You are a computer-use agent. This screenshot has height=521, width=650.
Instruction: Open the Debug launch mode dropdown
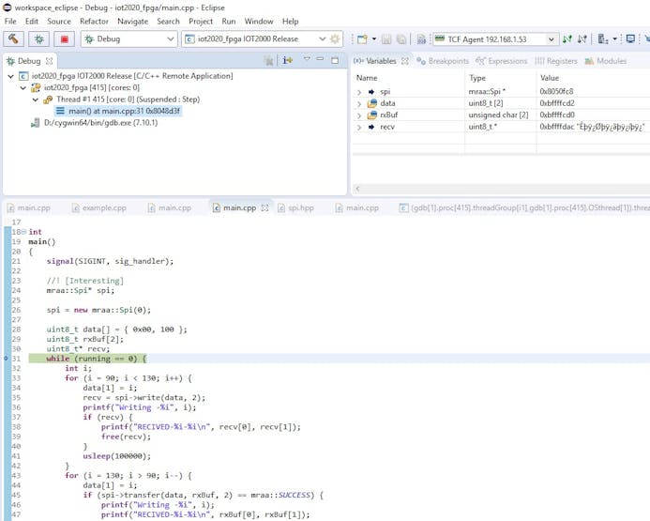point(170,39)
